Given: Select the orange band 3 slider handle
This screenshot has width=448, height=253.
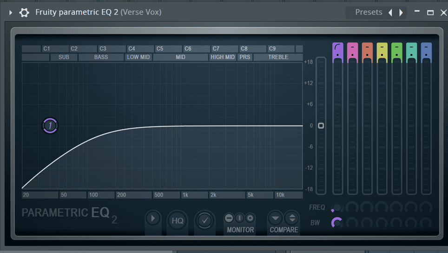Looking at the screenshot, I should pos(367,53).
